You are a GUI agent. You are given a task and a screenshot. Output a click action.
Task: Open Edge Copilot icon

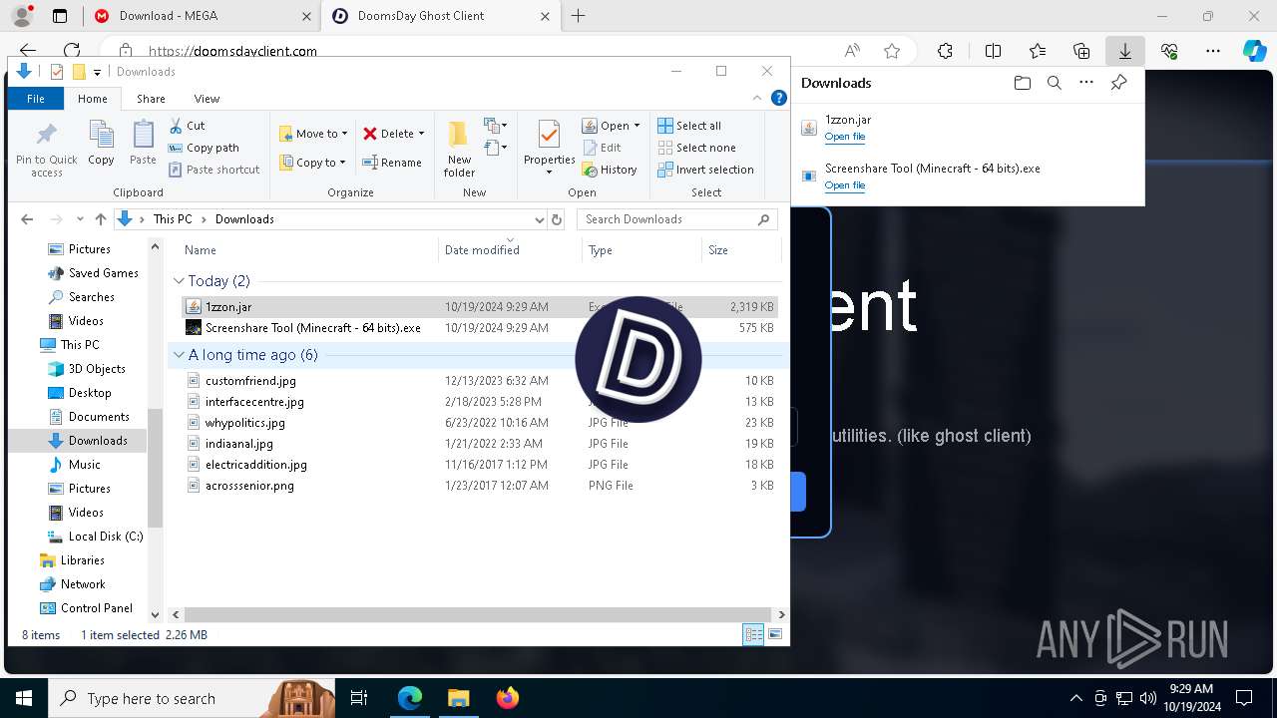(x=1253, y=51)
